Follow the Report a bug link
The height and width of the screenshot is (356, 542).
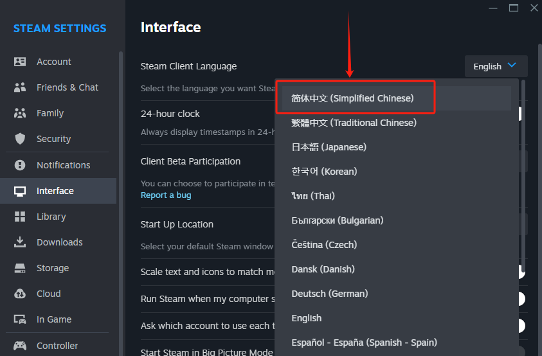click(x=166, y=195)
